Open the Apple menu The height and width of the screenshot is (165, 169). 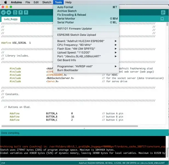coord(5,2)
